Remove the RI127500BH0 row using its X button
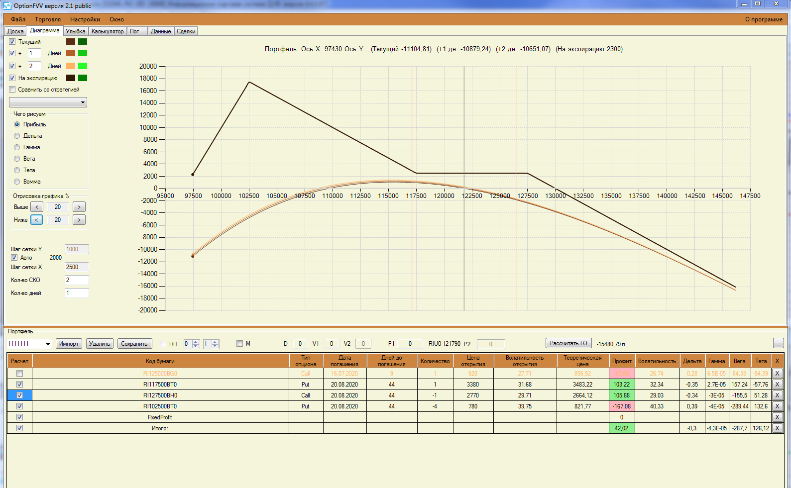 tap(777, 395)
